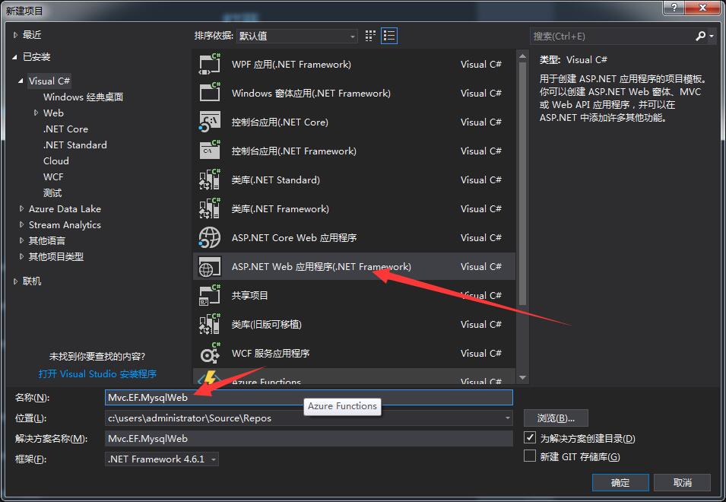
Task: Open the help question mark button
Action: tap(674, 8)
